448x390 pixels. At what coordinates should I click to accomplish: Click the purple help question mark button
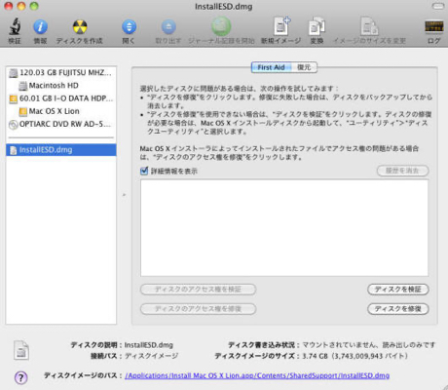[x=21, y=377]
